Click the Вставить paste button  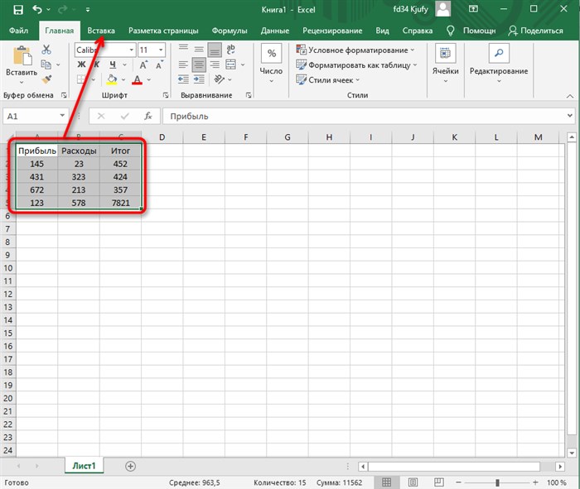22,65
